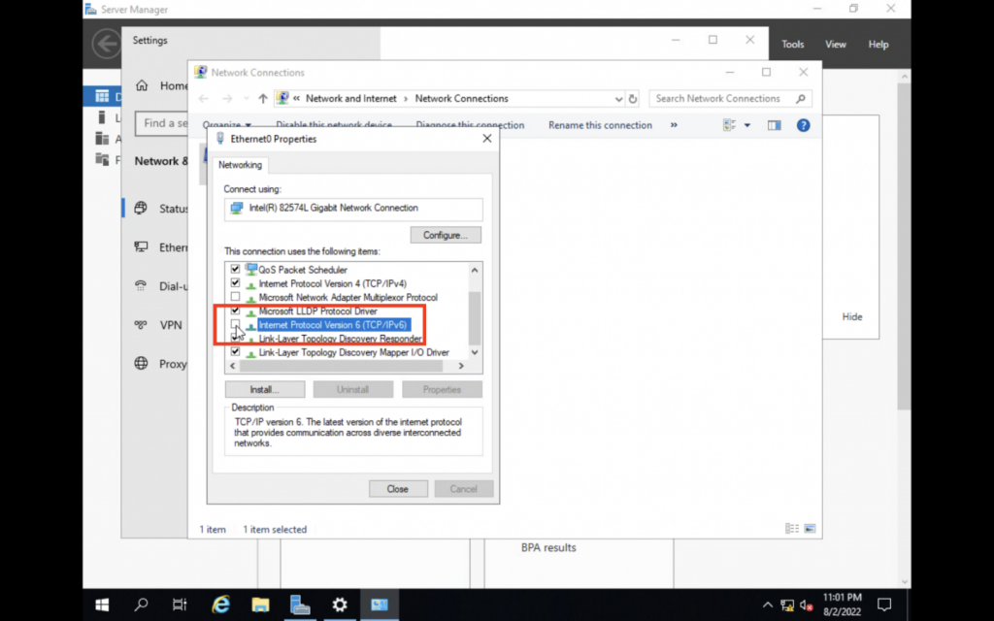Image resolution: width=994 pixels, height=621 pixels.
Task: Expand the address bar history dropdown
Action: 619,99
